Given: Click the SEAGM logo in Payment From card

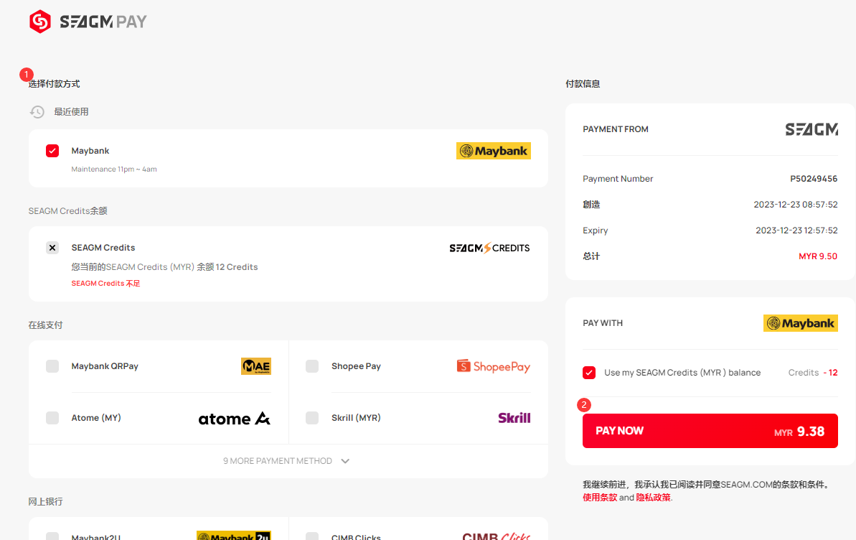Looking at the screenshot, I should click(812, 129).
